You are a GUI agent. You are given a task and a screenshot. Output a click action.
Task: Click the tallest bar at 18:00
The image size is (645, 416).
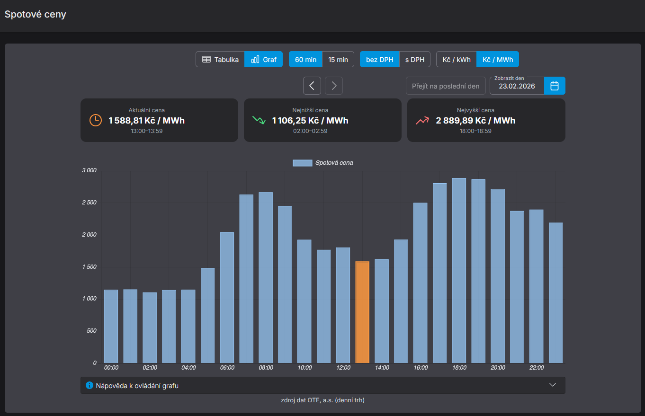tap(459, 270)
